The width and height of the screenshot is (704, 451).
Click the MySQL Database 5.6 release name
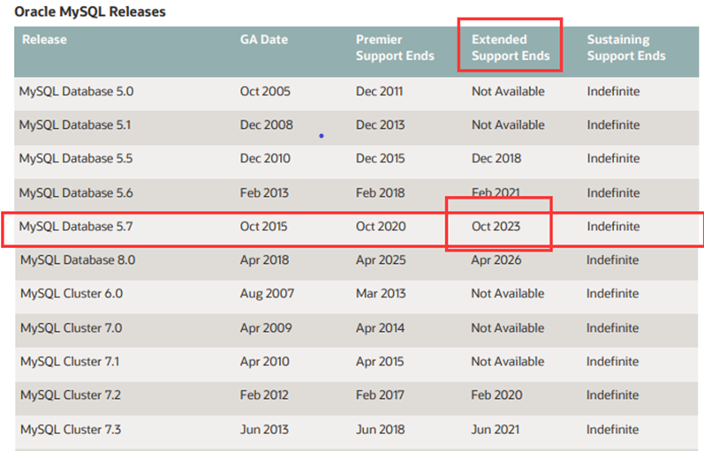(76, 192)
